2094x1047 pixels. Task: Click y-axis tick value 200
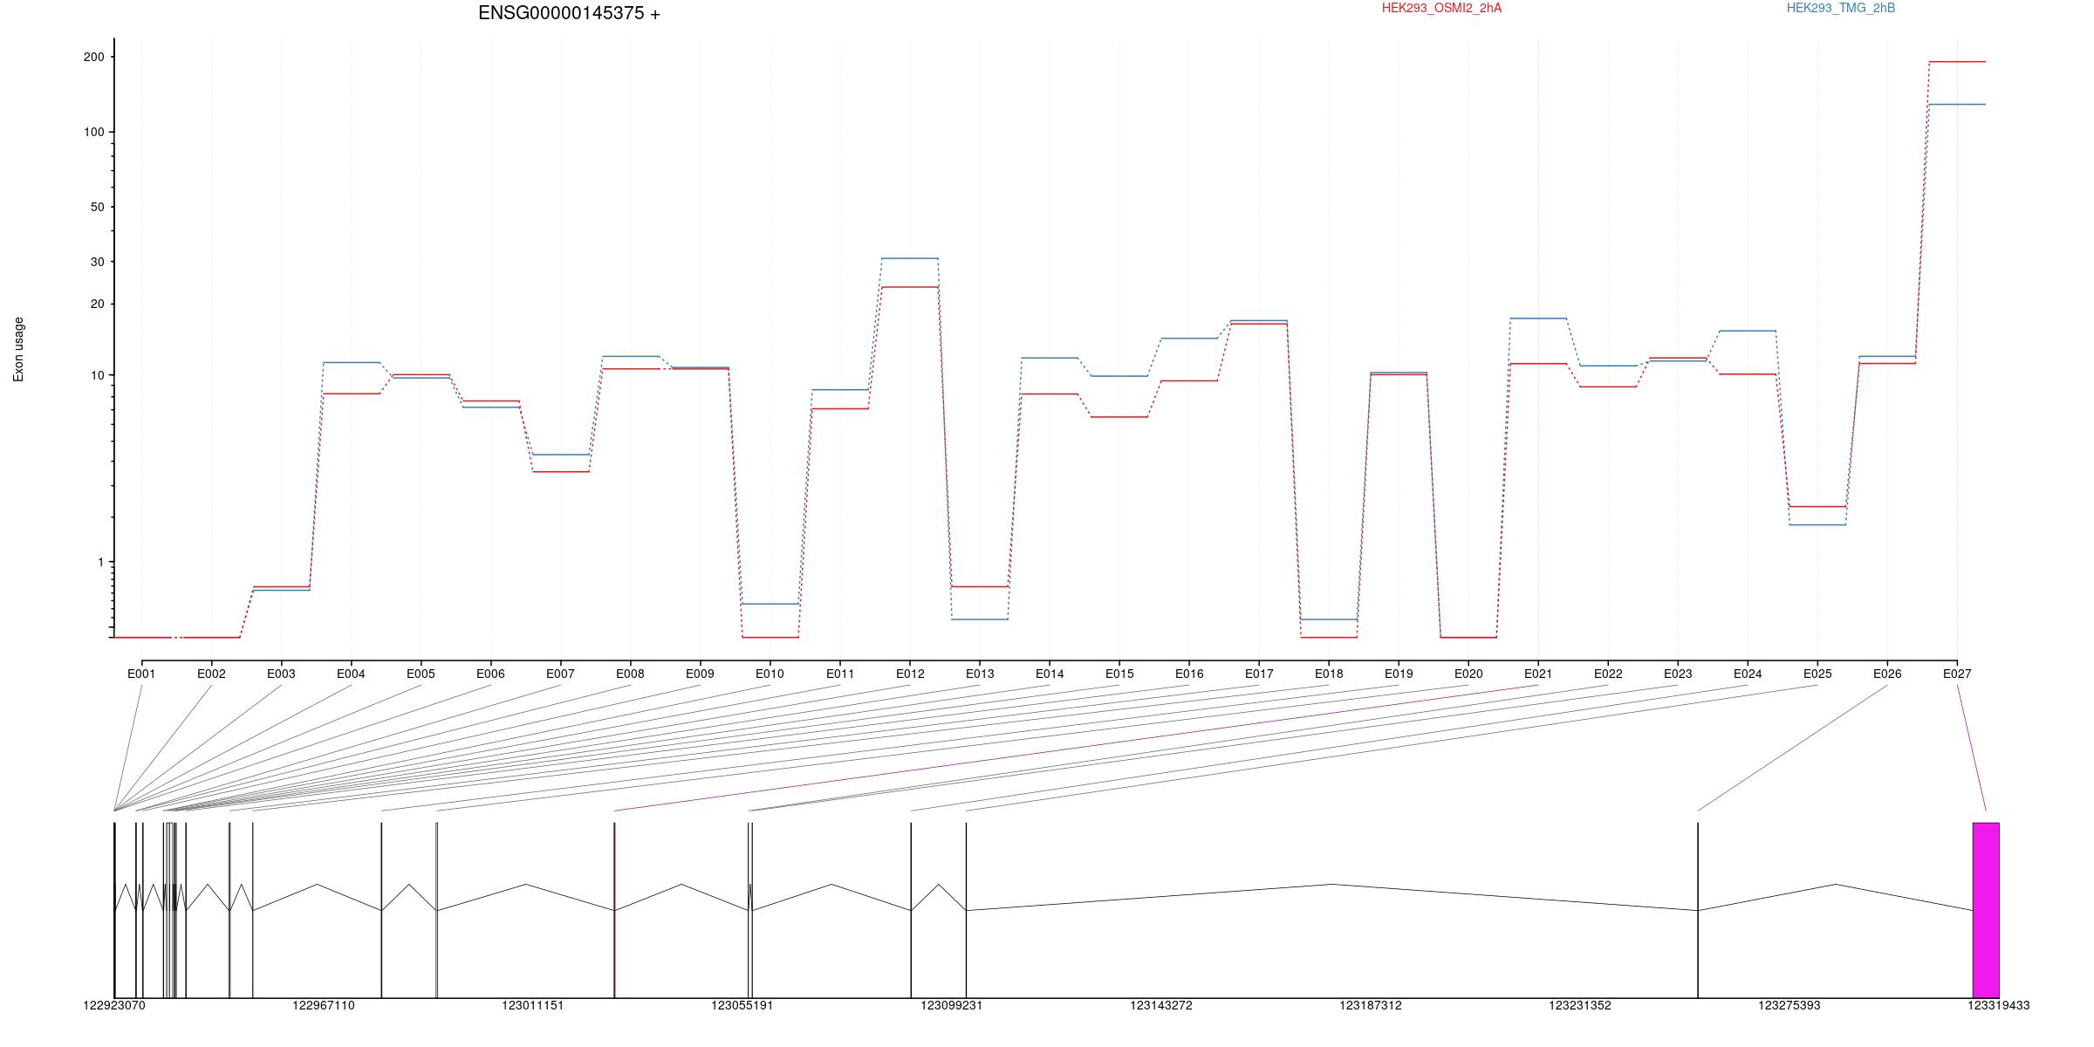tap(93, 57)
